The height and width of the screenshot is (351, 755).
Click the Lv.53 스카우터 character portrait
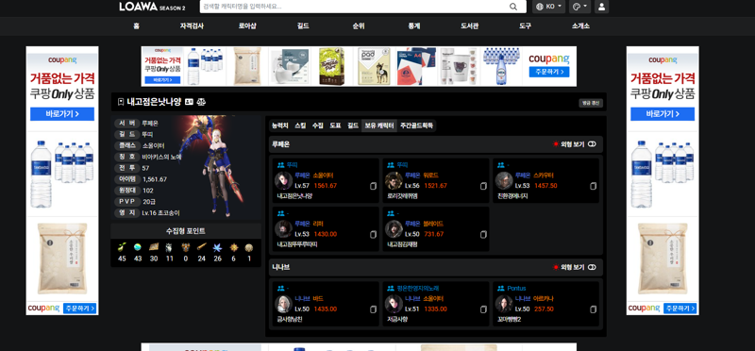coord(504,180)
